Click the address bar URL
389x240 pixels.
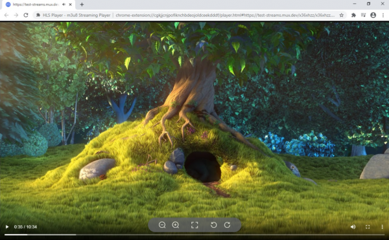tap(225, 15)
